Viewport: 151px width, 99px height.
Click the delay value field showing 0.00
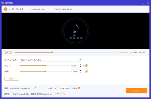pyautogui.click(x=75, y=66)
